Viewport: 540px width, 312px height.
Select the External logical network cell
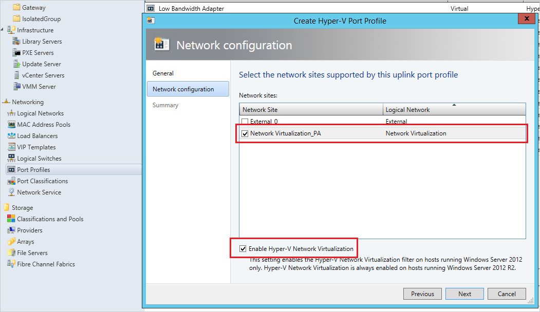(396, 122)
